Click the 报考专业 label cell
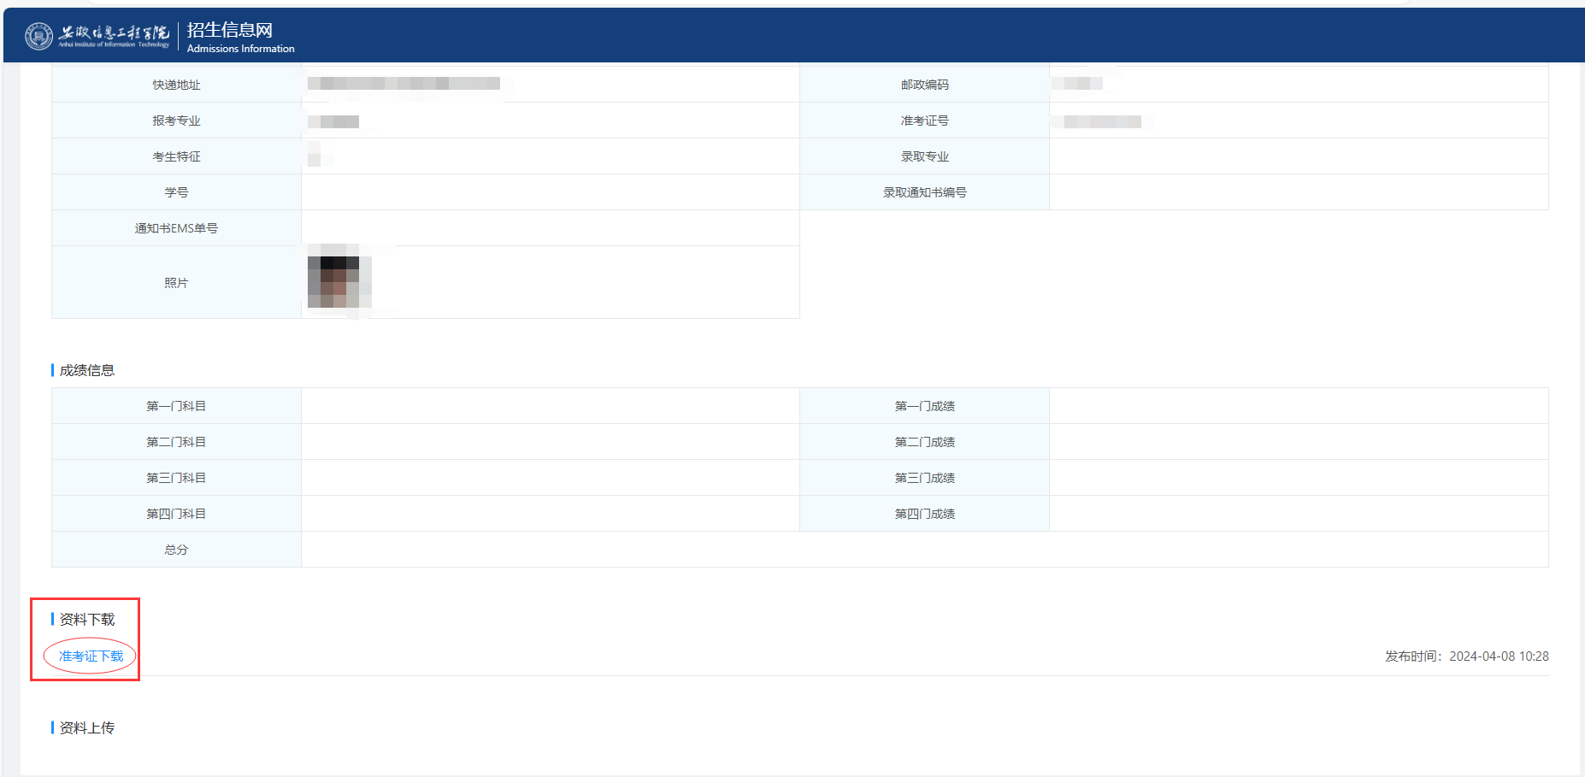Viewport: 1585px width, 777px height. (x=176, y=121)
